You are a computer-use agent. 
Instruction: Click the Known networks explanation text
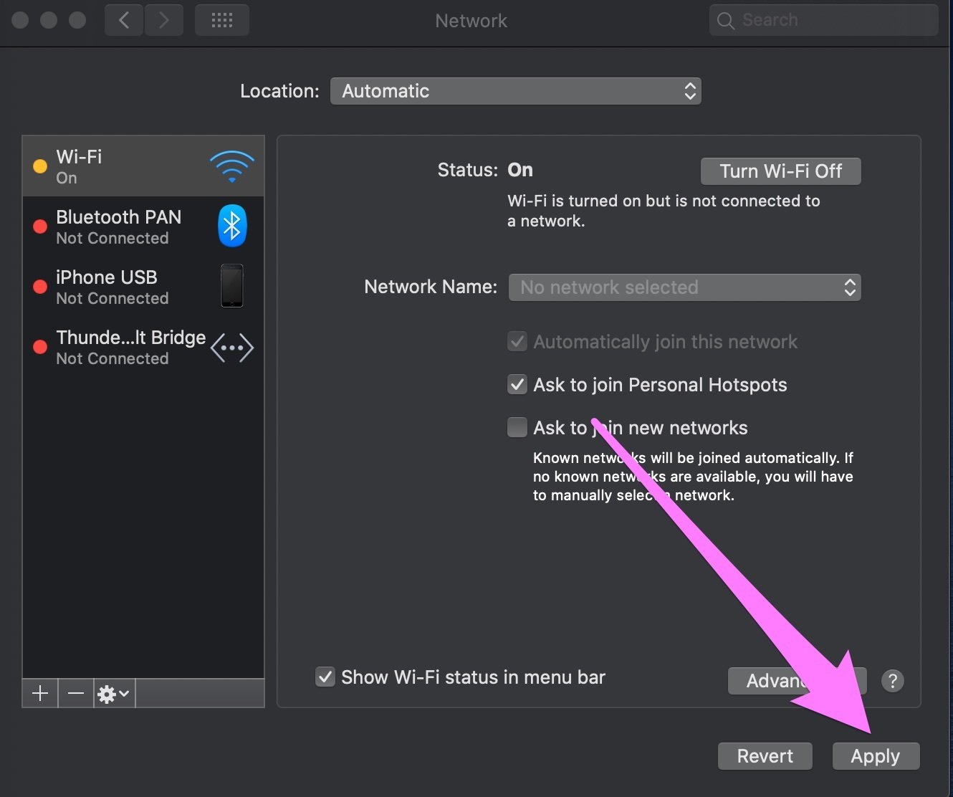point(693,477)
